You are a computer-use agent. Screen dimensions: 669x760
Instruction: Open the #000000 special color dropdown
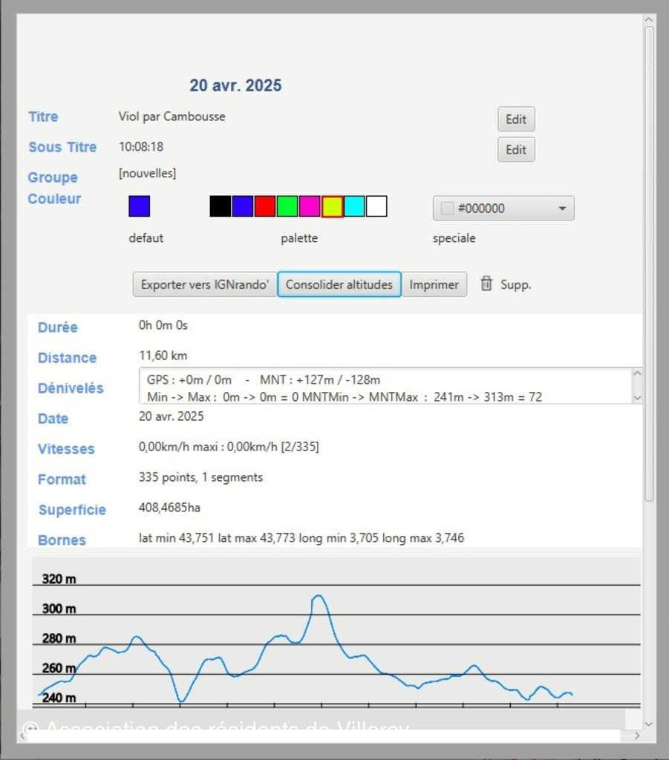click(503, 209)
